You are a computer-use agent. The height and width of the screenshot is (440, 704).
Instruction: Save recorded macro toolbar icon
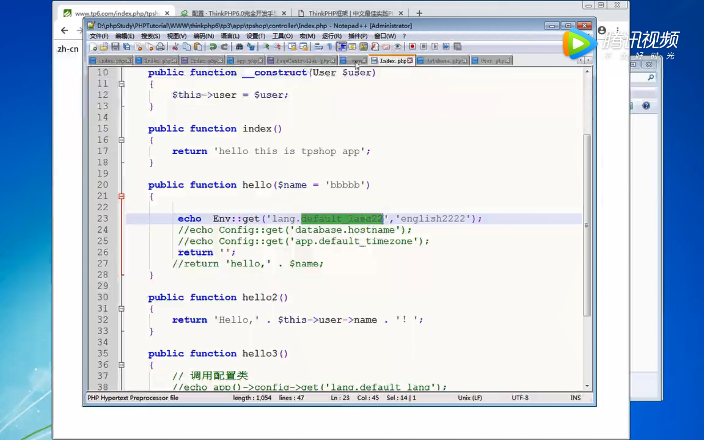tap(457, 47)
